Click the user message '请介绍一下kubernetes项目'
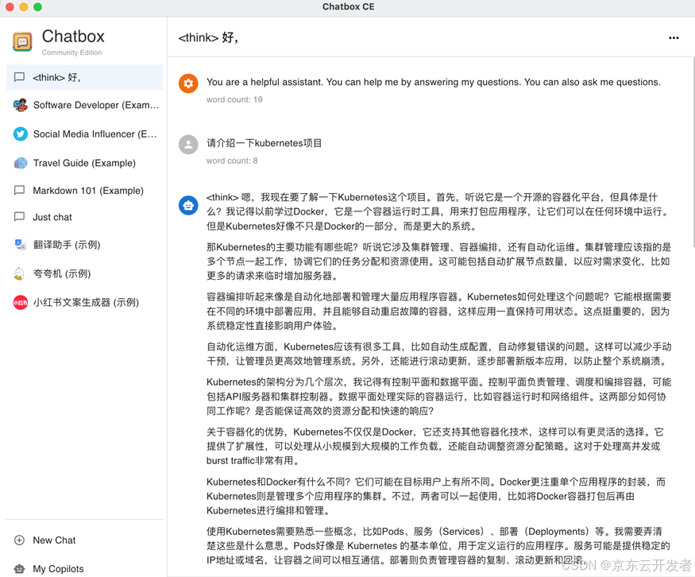The width and height of the screenshot is (695, 577). pyautogui.click(x=264, y=143)
